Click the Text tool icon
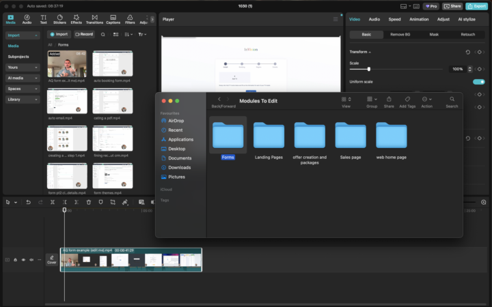This screenshot has height=307, width=492. [43, 18]
